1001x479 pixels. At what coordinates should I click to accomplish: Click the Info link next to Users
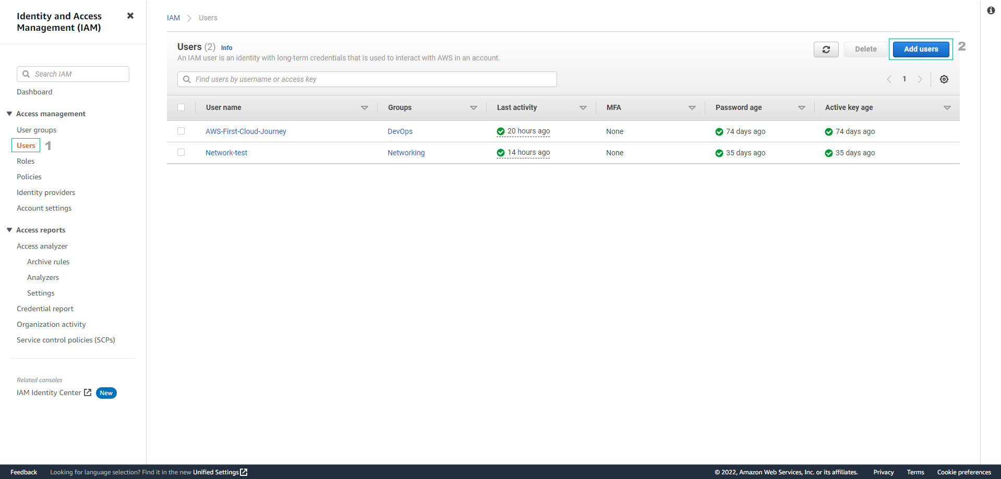coord(226,48)
